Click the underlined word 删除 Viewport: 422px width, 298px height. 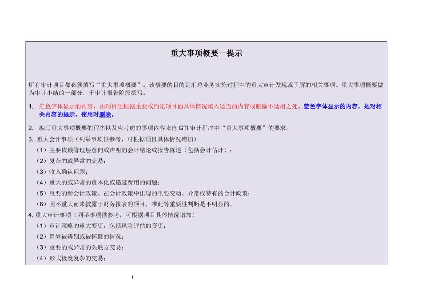pyautogui.click(x=105, y=114)
